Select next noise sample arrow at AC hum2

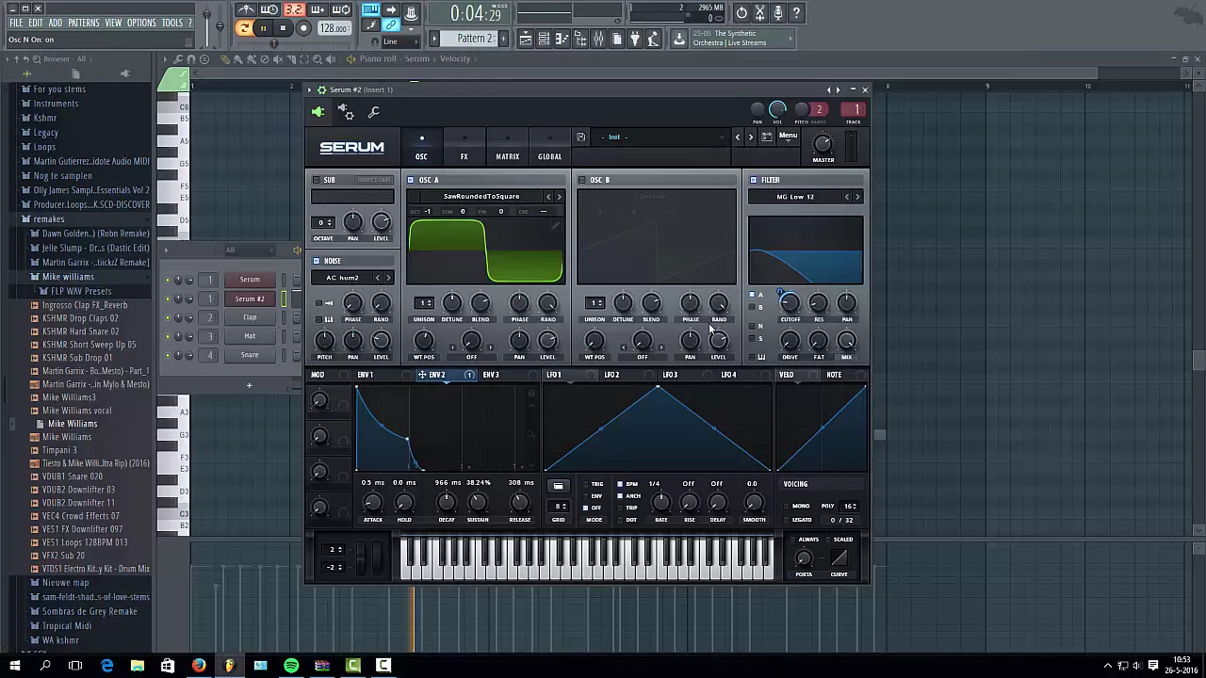point(387,278)
